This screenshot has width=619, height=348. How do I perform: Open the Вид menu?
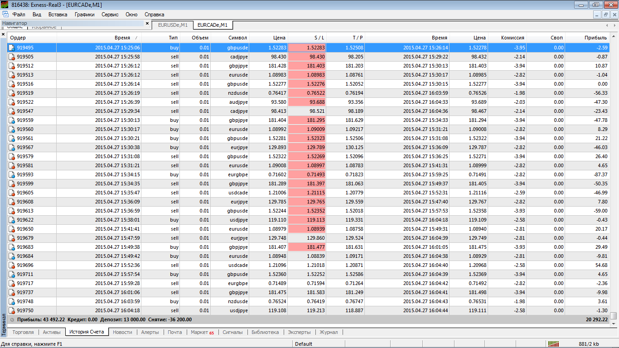click(37, 14)
